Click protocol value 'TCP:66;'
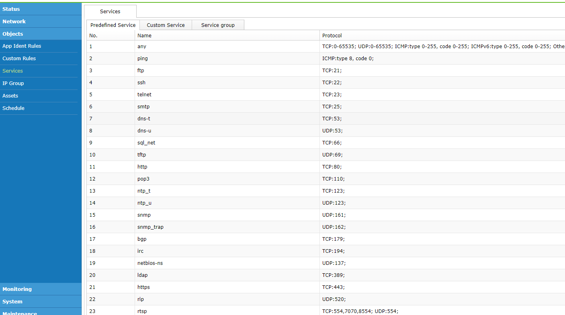Screen dimensions: 565x315 (332, 143)
